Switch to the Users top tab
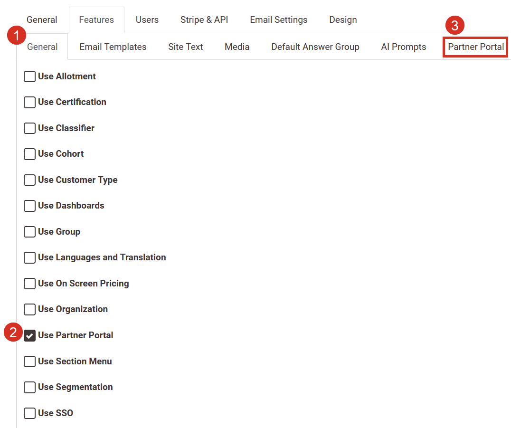This screenshot has width=511, height=428. click(x=147, y=20)
